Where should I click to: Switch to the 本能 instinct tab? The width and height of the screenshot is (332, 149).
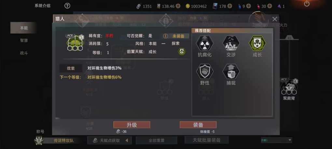23,28
